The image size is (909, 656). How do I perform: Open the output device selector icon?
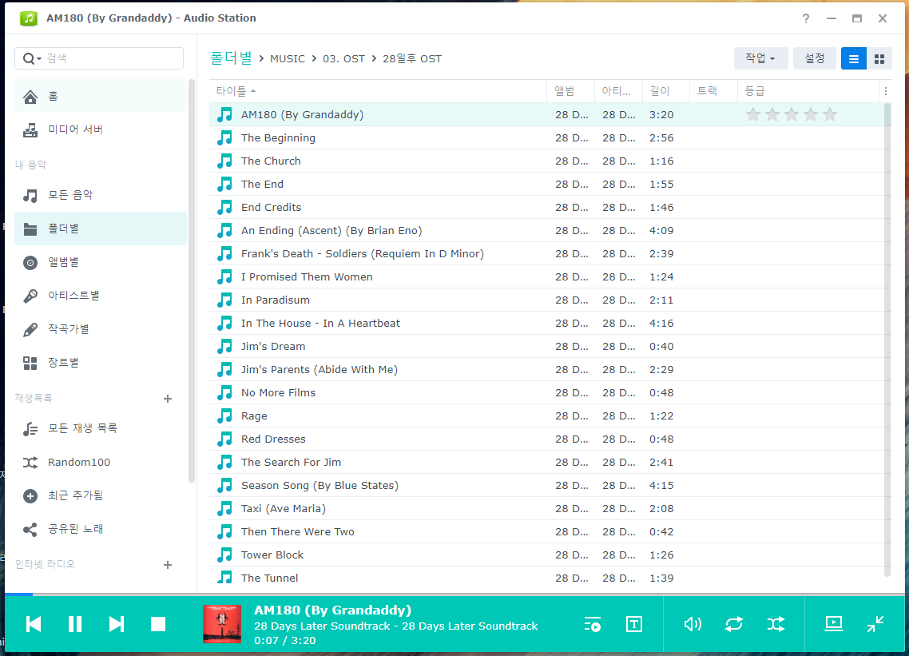(834, 623)
